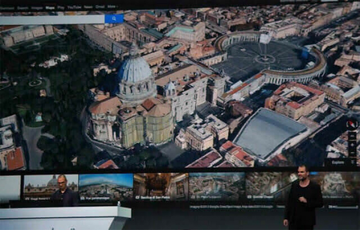Open News in the top bar
The height and width of the screenshot is (230, 360).
[x=88, y=8]
